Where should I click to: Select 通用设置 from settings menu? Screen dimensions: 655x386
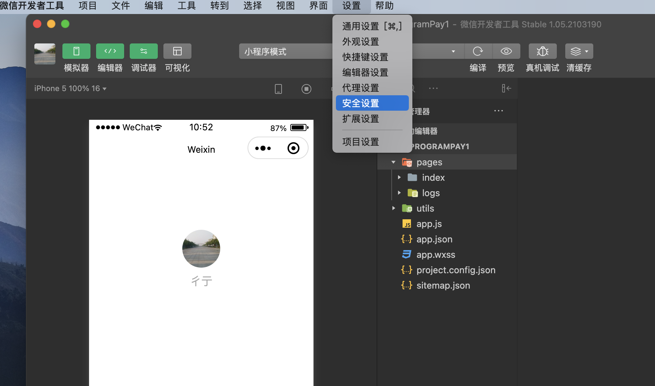[372, 26]
